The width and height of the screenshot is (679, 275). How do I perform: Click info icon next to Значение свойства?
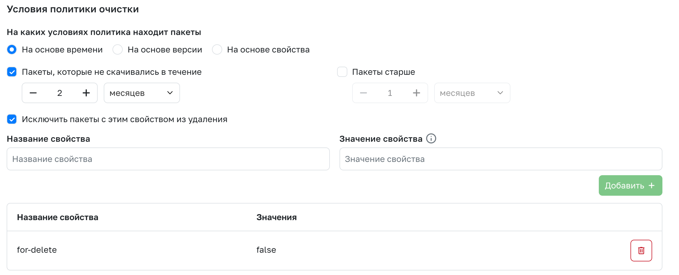point(431,139)
